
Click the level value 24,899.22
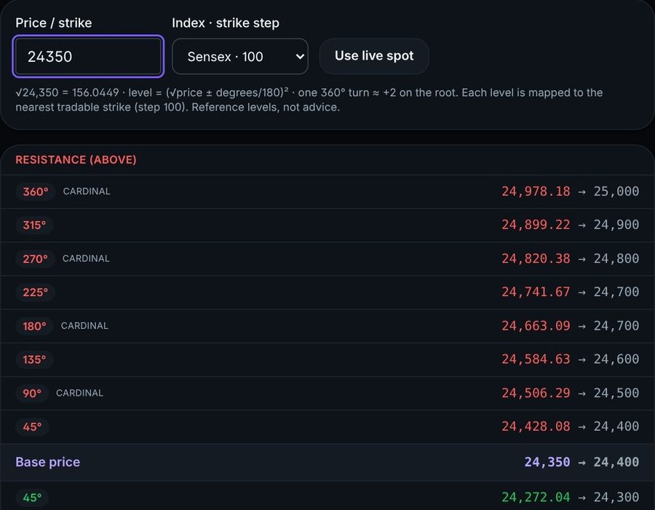pyautogui.click(x=536, y=225)
